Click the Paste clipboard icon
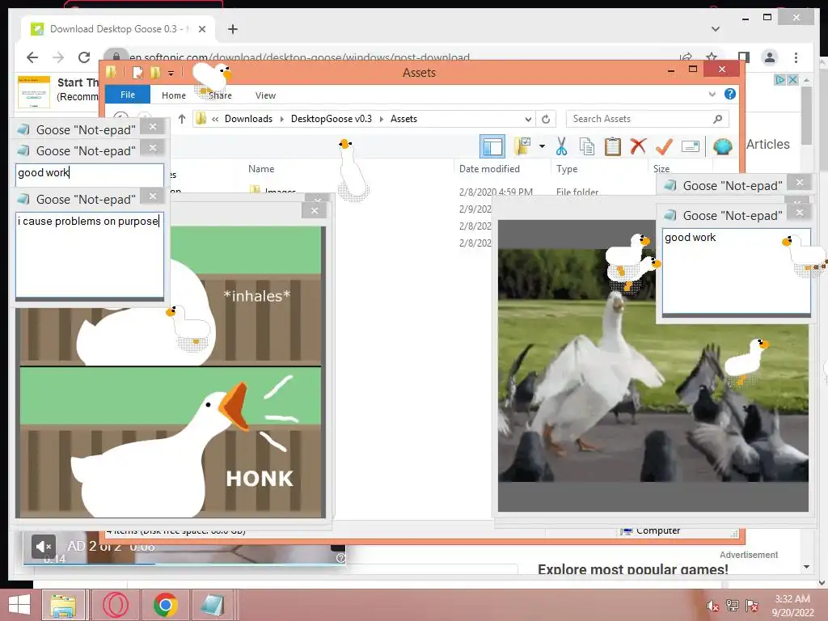 click(x=613, y=146)
